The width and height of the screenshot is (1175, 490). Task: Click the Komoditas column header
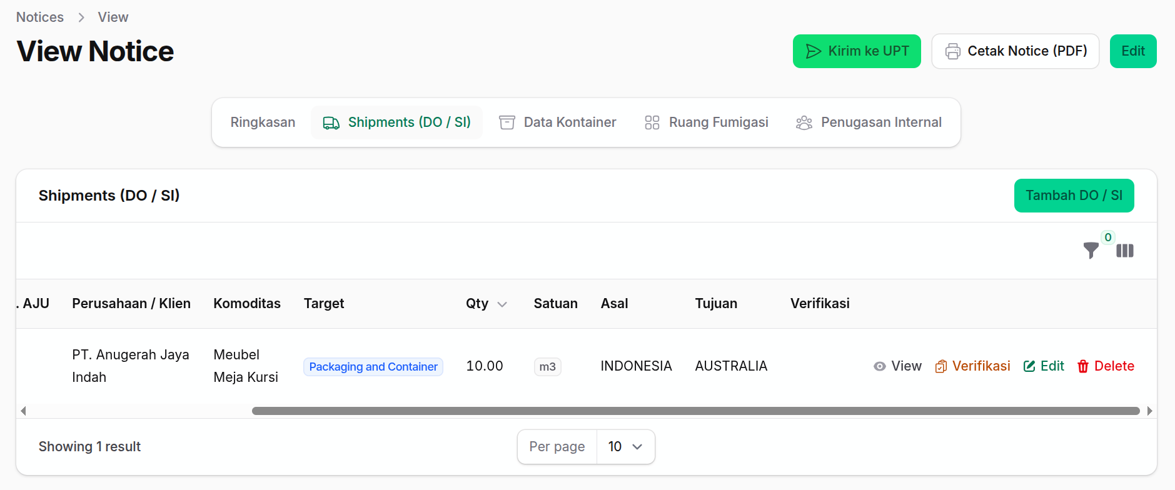247,304
